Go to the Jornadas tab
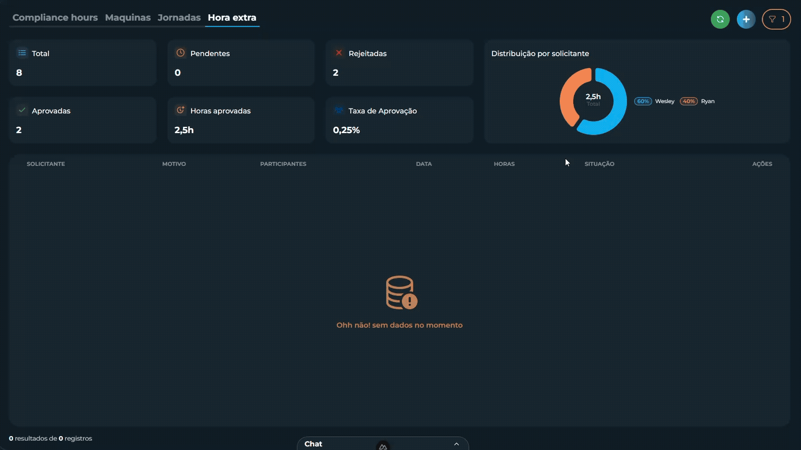The image size is (801, 450). [179, 17]
